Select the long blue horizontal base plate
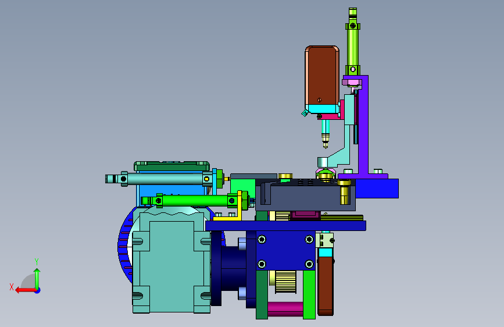 pos(285,226)
